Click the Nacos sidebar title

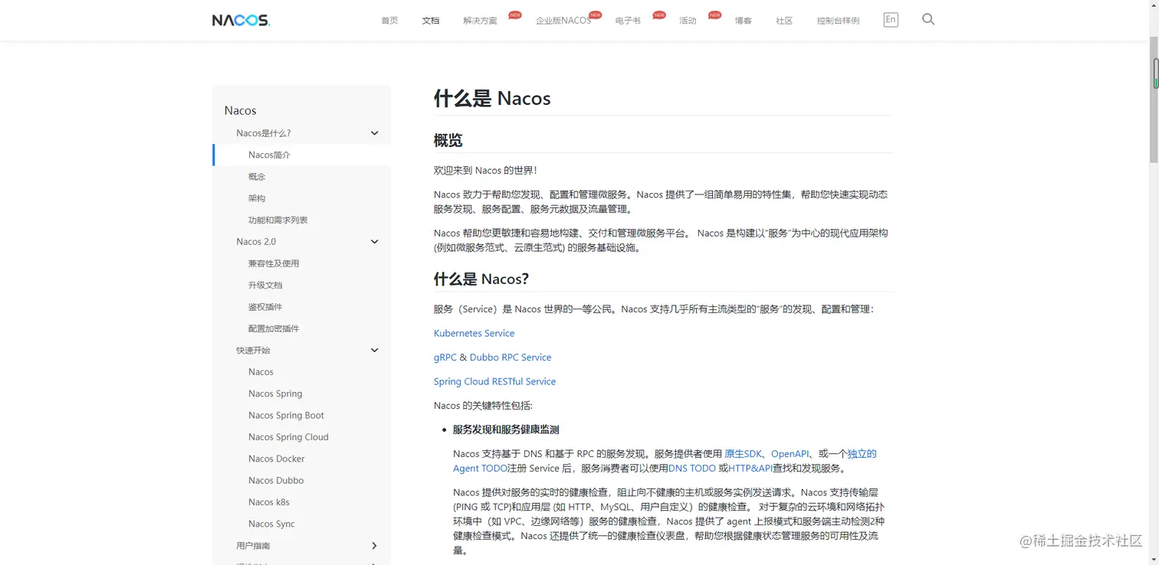(240, 111)
